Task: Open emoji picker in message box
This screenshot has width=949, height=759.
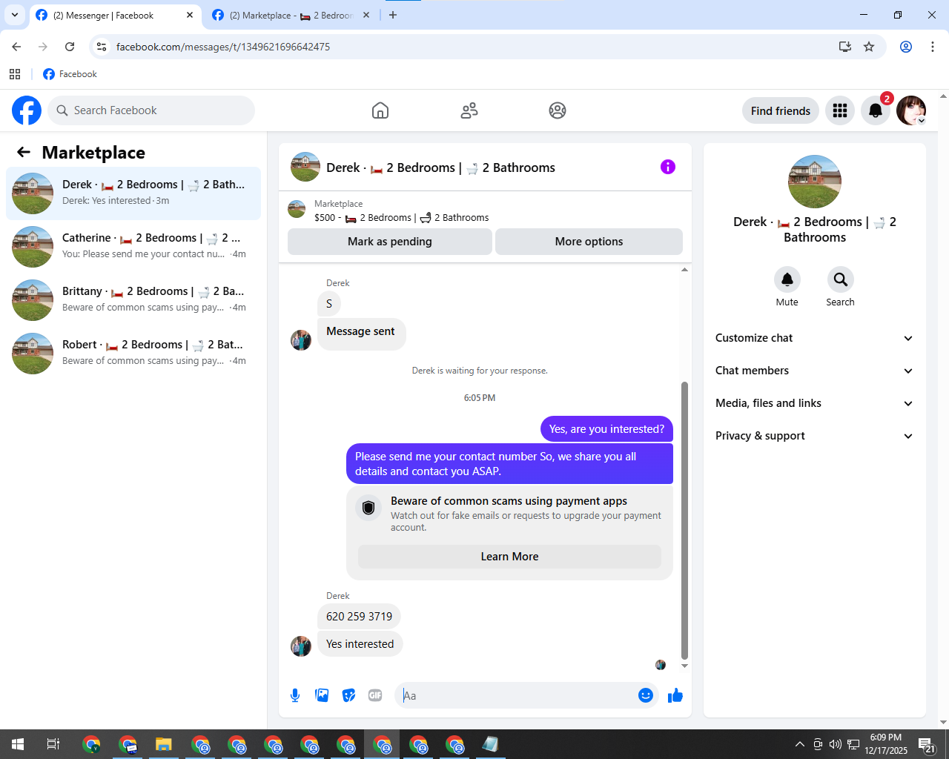Action: point(646,695)
